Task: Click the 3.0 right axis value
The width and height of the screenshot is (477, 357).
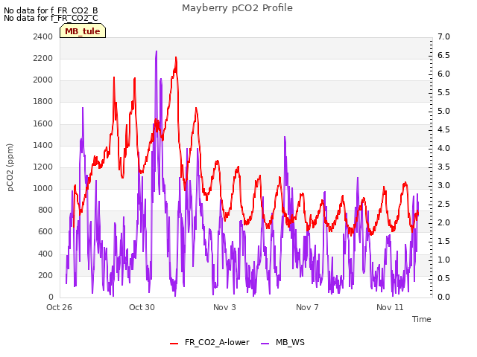Action: [443, 185]
